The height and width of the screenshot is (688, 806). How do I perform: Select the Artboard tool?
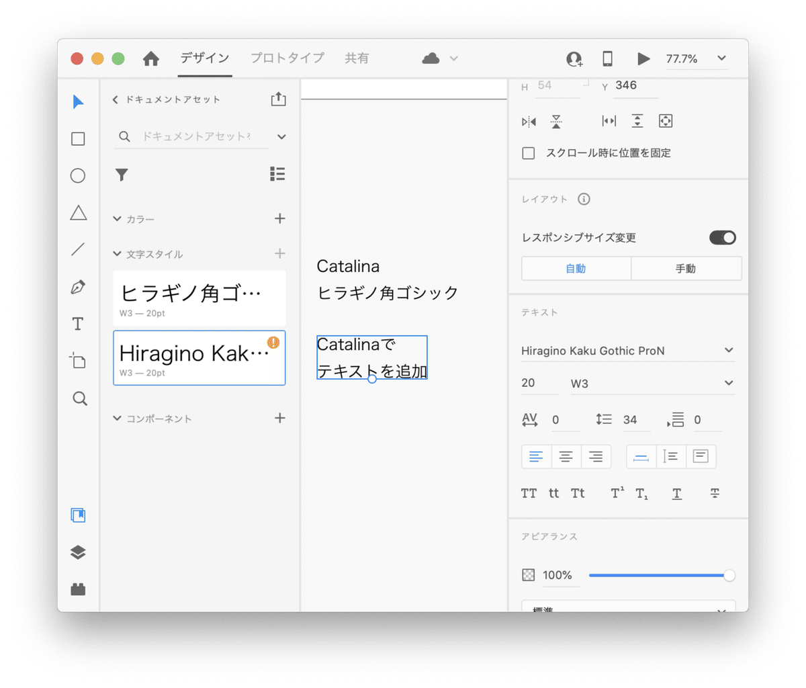pos(78,361)
